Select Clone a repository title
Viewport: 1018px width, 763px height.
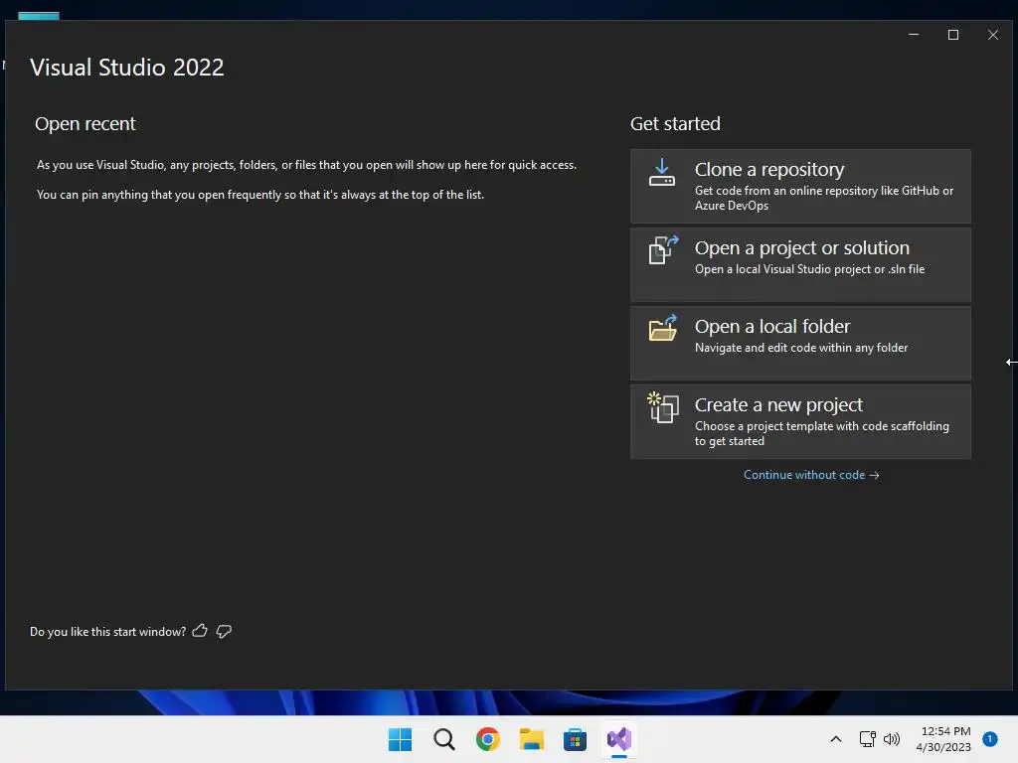769,169
